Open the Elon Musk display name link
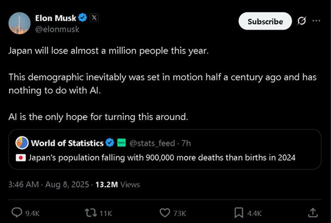This screenshot has height=223, width=331. pos(55,18)
